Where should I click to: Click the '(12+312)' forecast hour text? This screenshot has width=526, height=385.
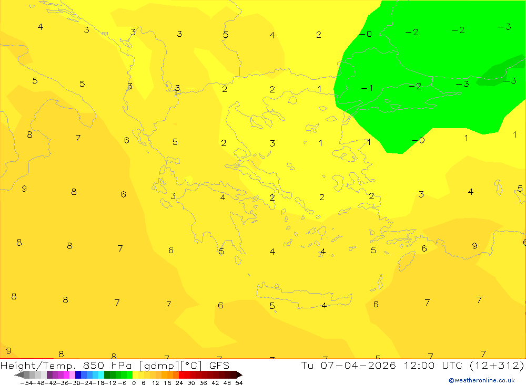coord(497,366)
